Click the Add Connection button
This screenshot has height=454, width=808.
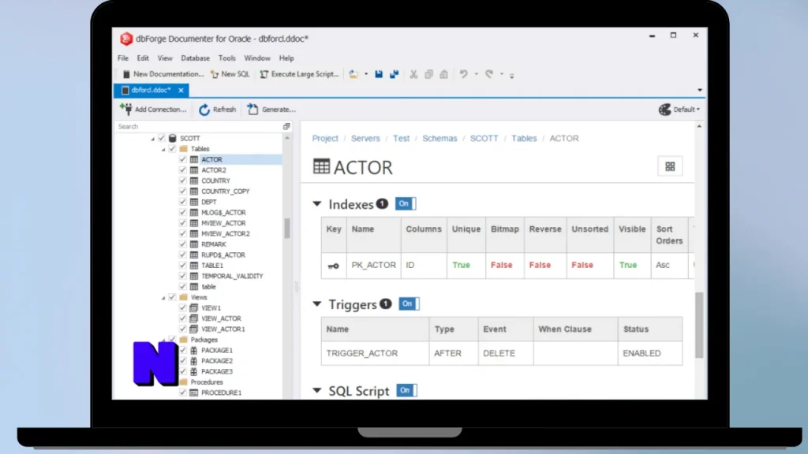point(153,109)
